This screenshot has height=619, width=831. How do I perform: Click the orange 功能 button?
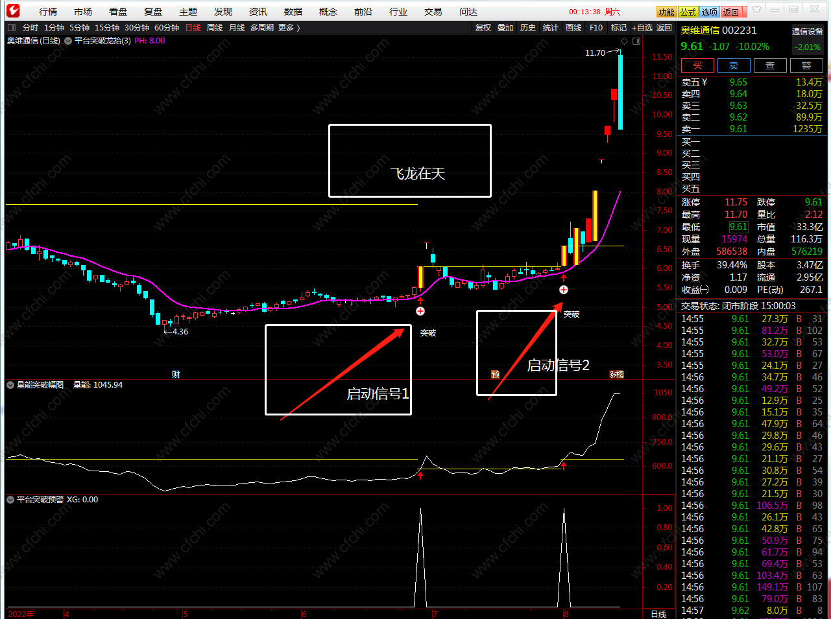666,12
